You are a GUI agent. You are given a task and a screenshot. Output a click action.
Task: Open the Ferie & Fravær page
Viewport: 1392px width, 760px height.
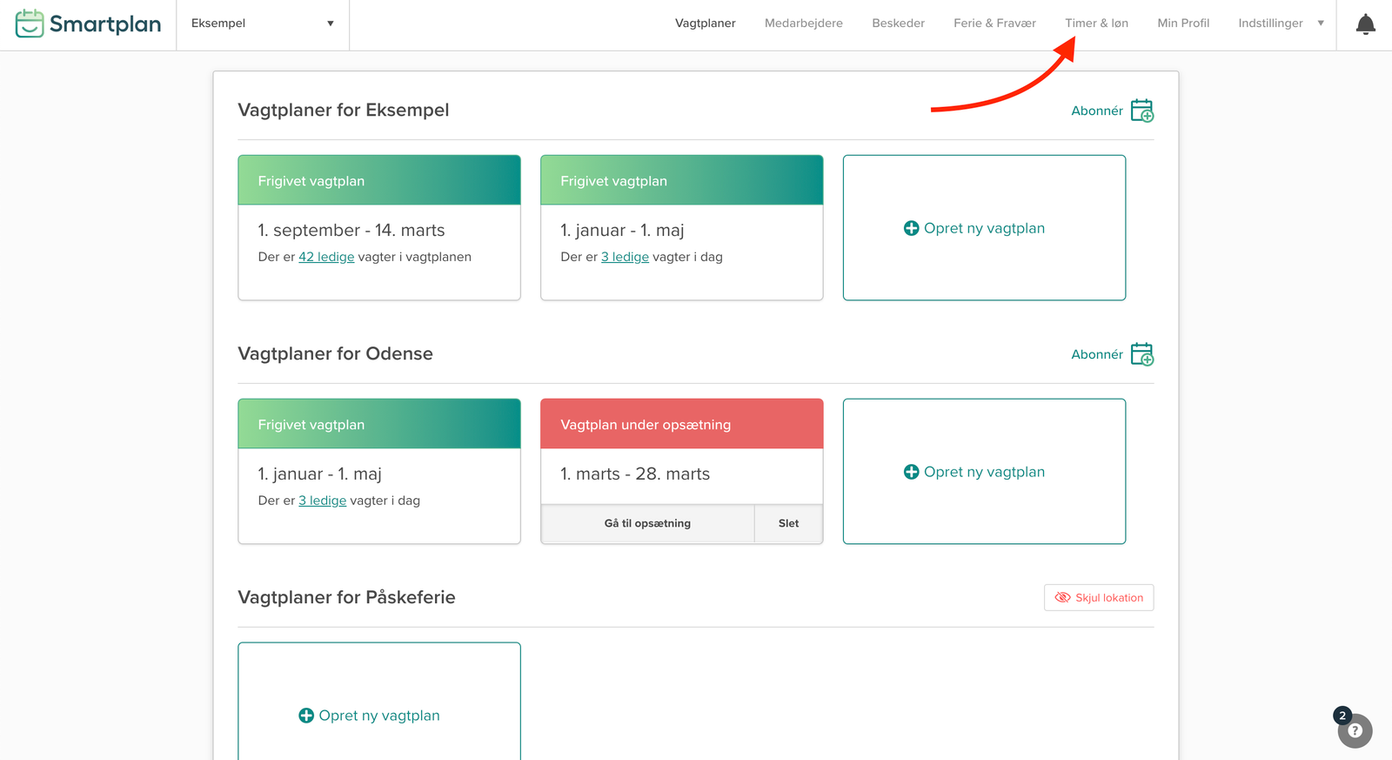(x=994, y=24)
